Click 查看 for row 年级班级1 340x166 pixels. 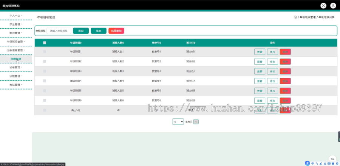pyautogui.click(x=260, y=52)
